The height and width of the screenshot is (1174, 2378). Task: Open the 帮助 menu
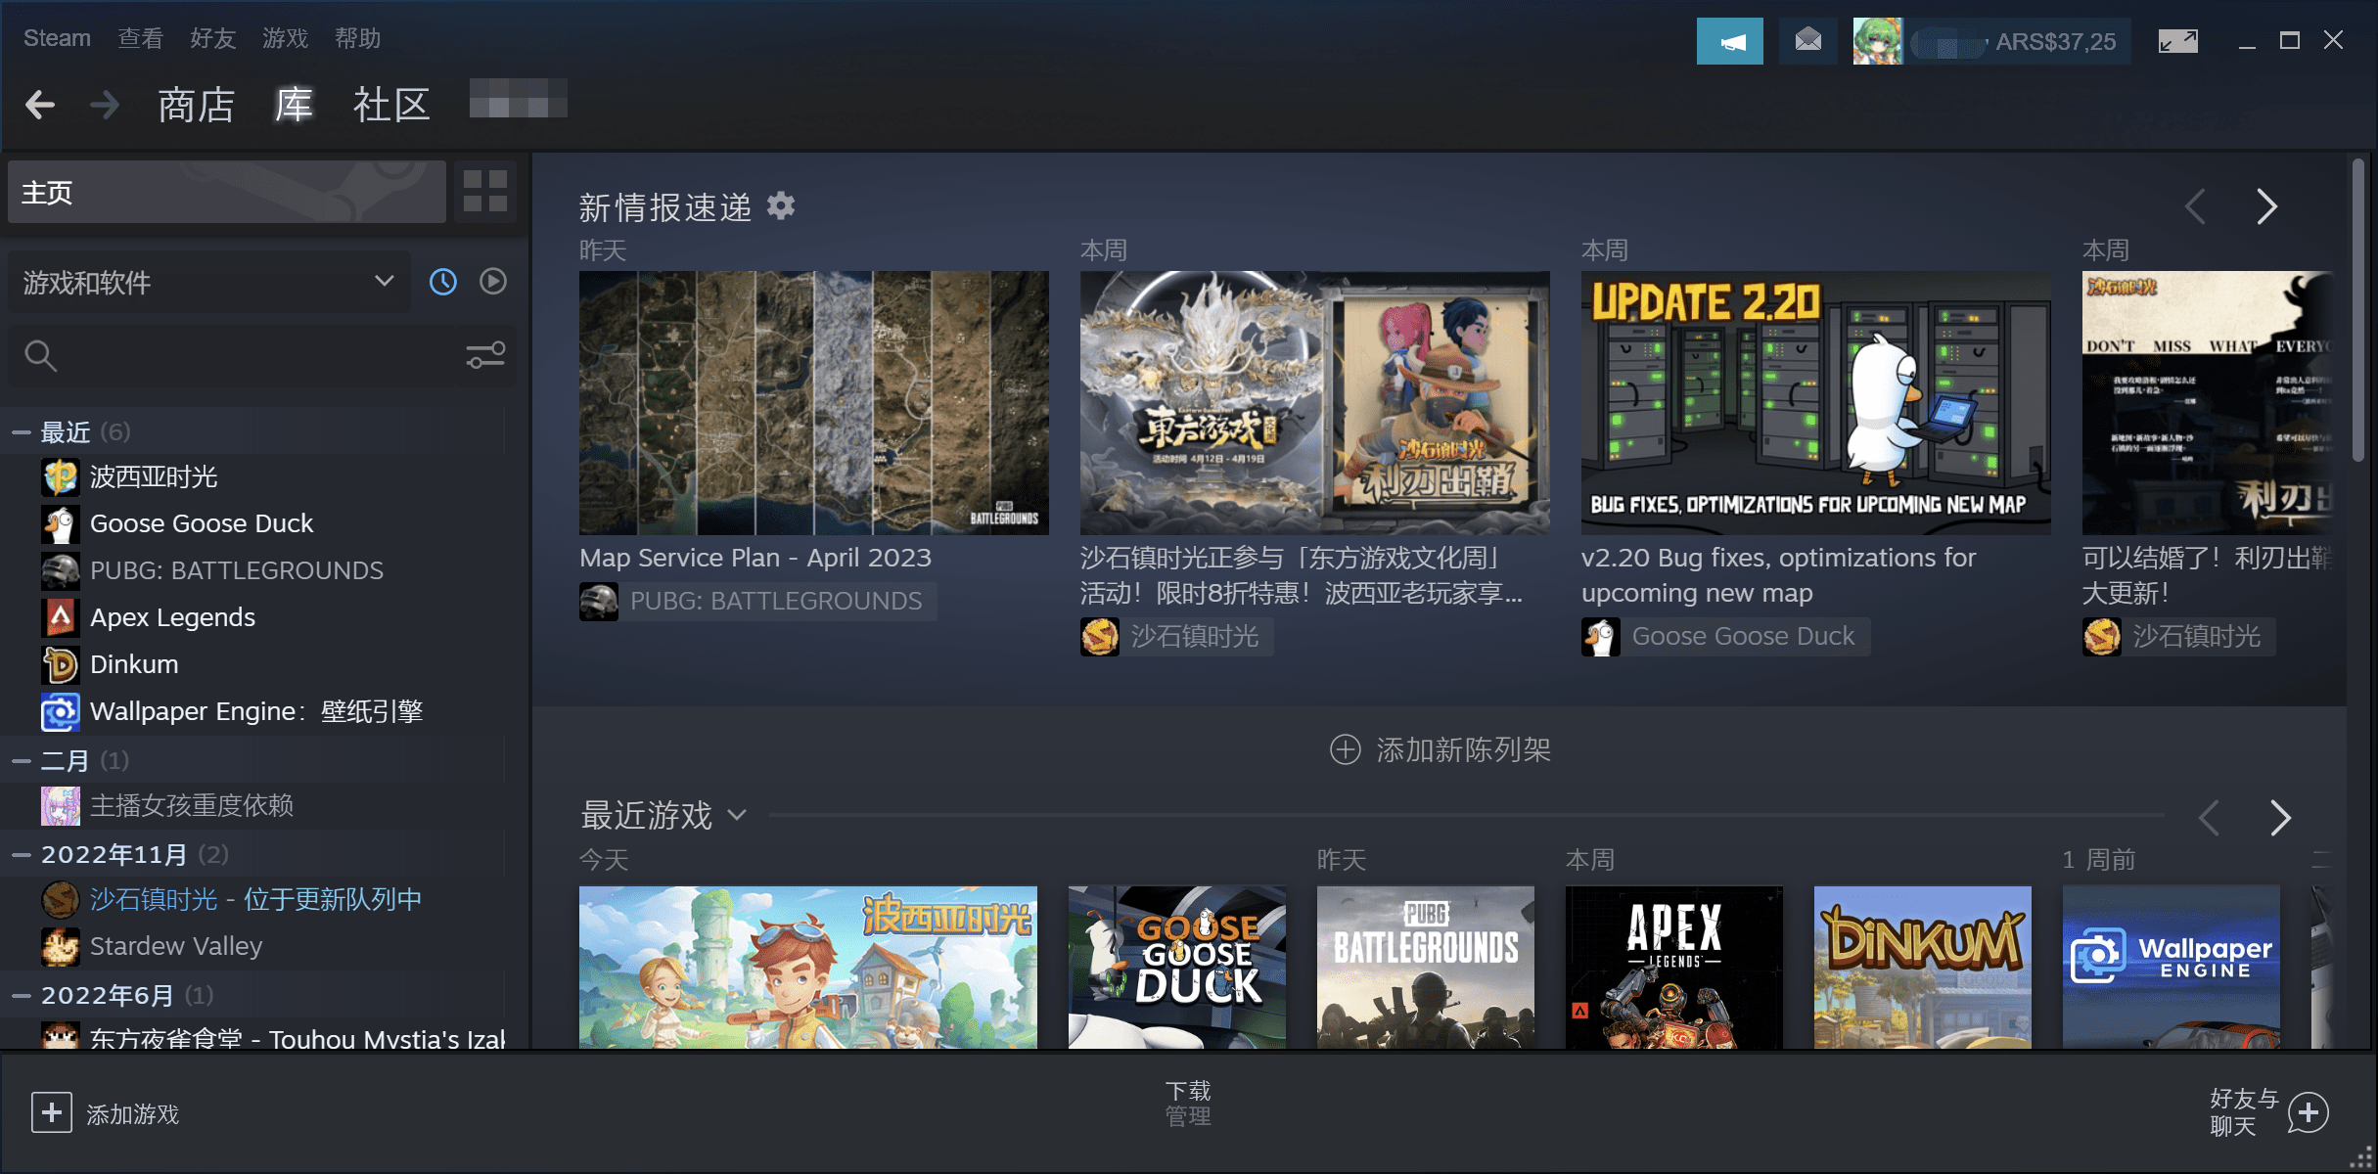point(357,38)
